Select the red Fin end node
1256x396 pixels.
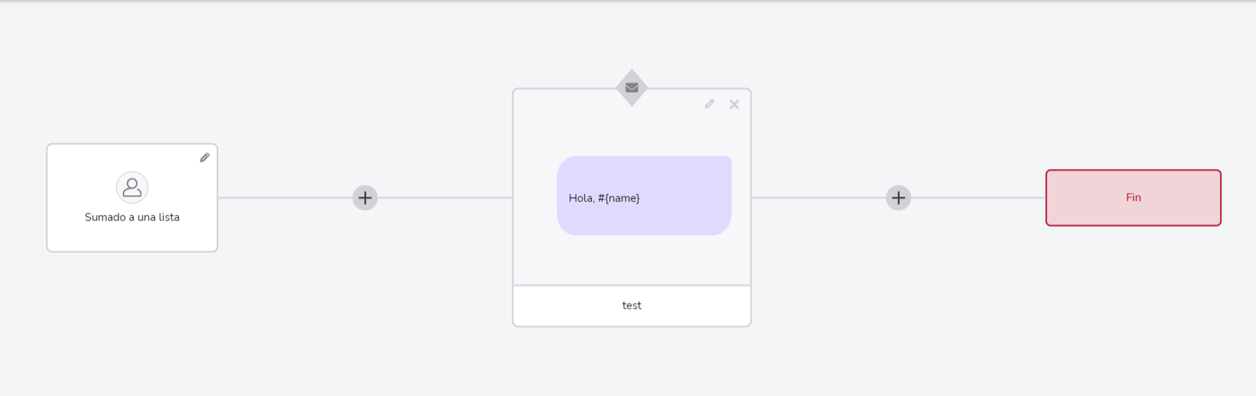pos(1133,198)
